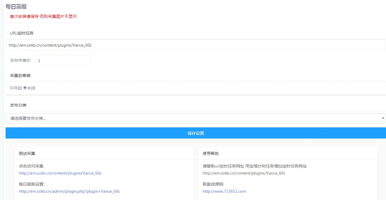Select the 发布作者ID input box
The image size is (386, 200).
tap(62, 60)
